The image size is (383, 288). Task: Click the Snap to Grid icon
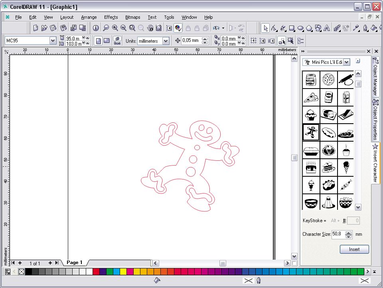pos(253,41)
